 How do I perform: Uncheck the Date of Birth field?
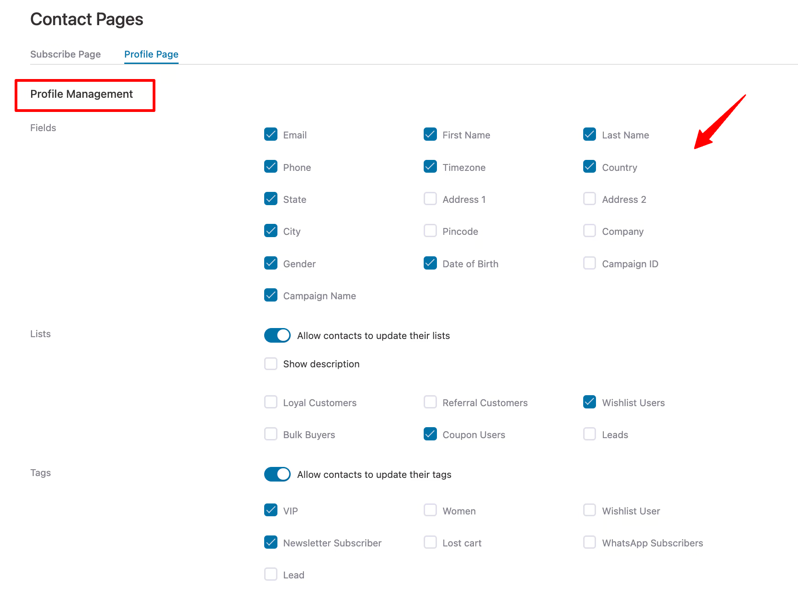[430, 263]
